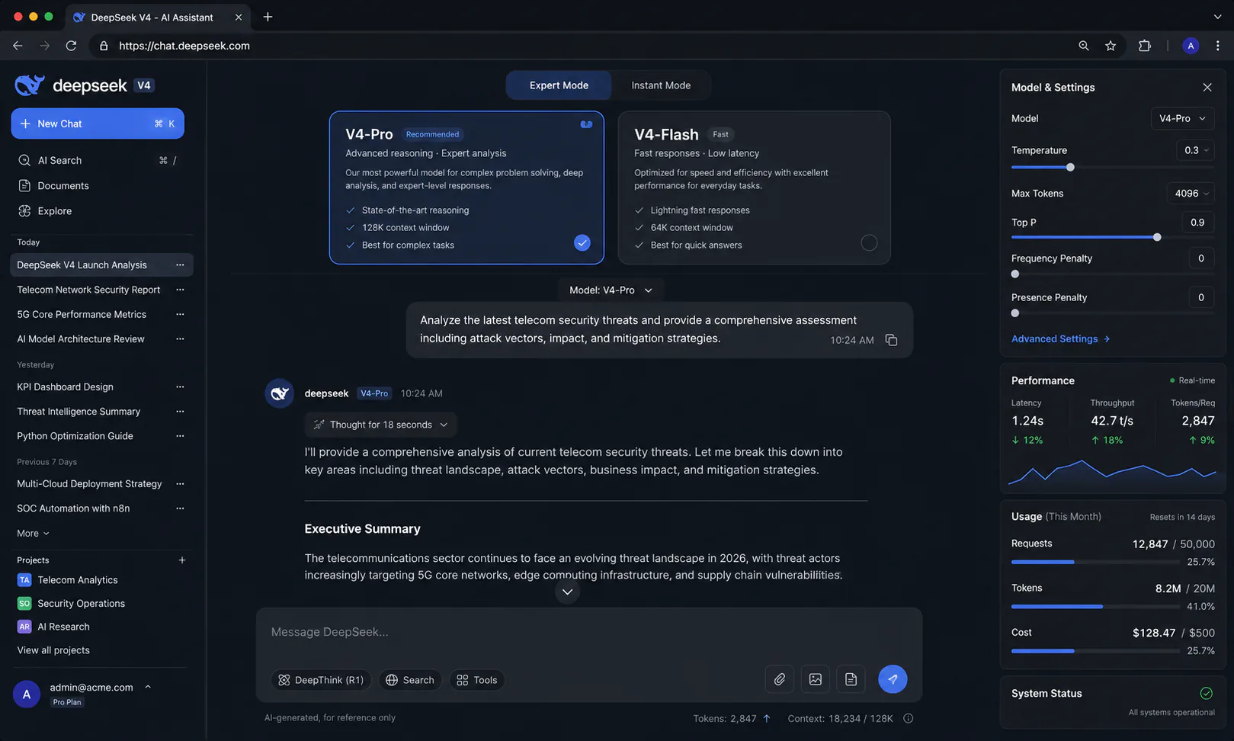Open browser extensions menu
This screenshot has width=1234, height=741.
(x=1144, y=46)
